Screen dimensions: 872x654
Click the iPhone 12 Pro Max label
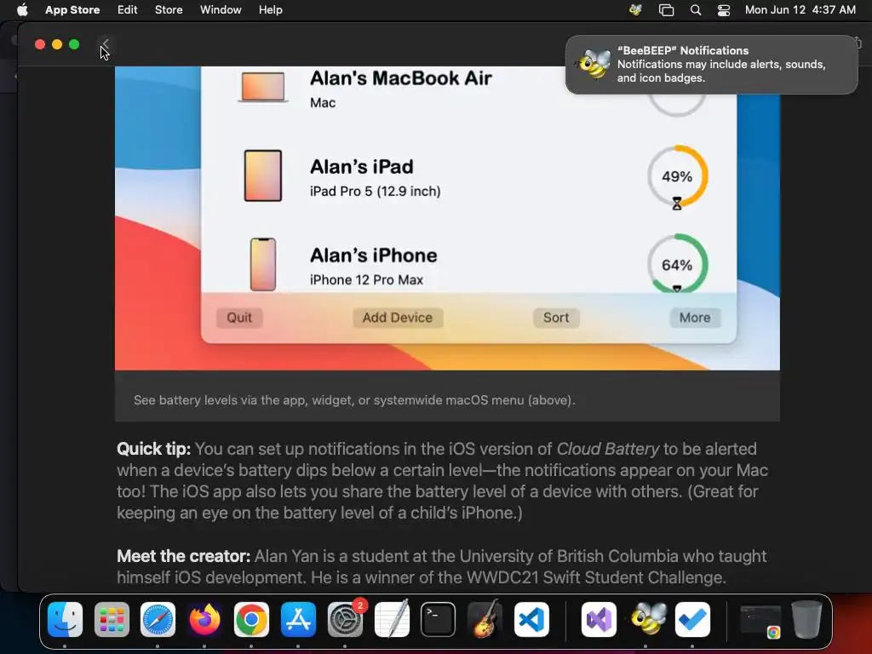pyautogui.click(x=366, y=279)
